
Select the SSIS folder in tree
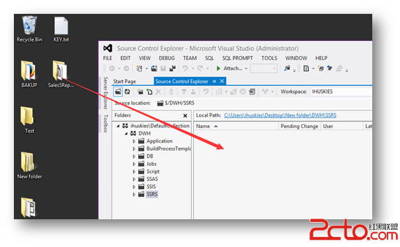pyautogui.click(x=151, y=187)
